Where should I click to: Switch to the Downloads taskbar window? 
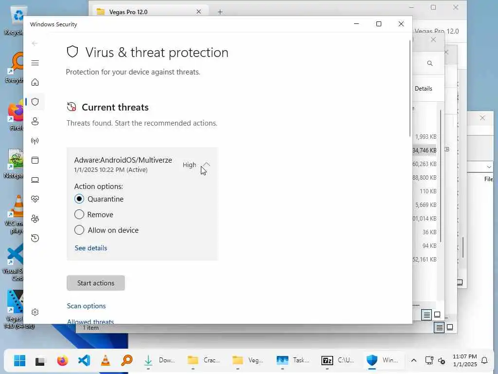(159, 361)
